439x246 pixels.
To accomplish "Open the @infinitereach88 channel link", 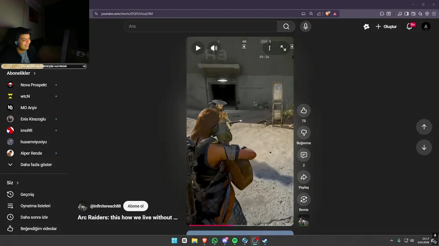I will point(105,206).
